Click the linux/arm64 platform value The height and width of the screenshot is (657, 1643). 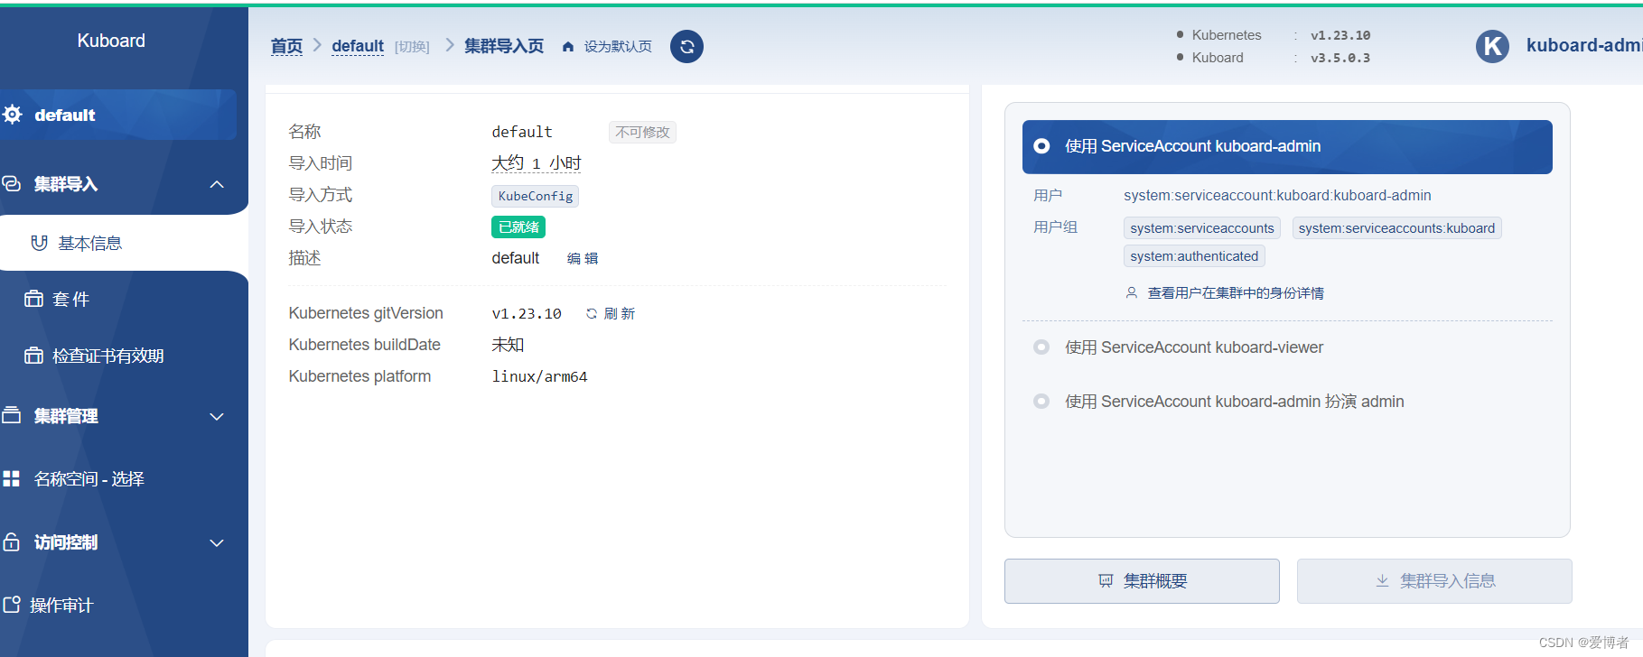(x=539, y=377)
